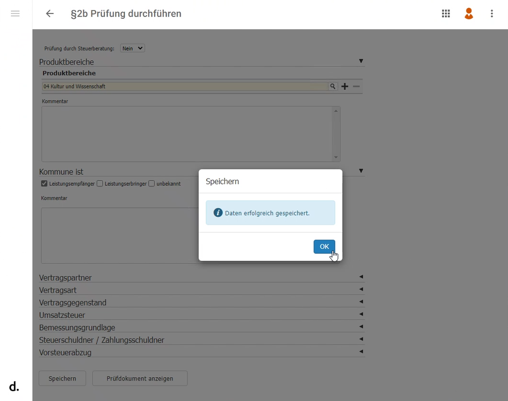Remove the Produktbereich with the minus icon

tap(357, 86)
